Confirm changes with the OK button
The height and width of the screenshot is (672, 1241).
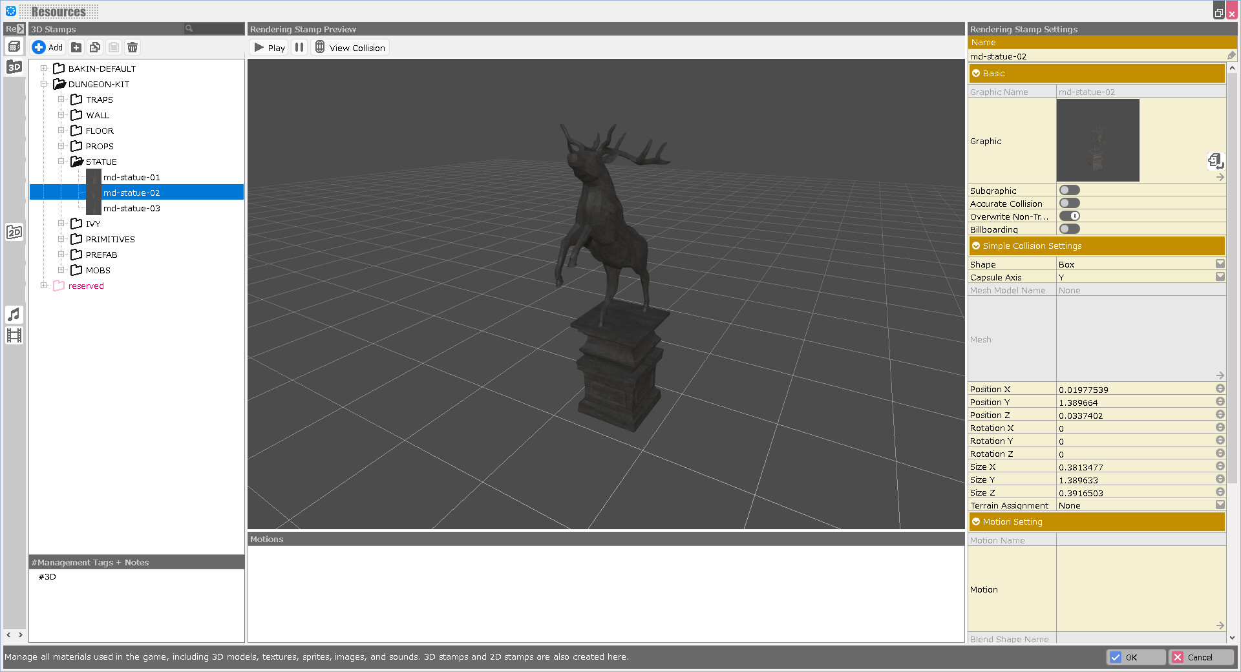[1135, 656]
